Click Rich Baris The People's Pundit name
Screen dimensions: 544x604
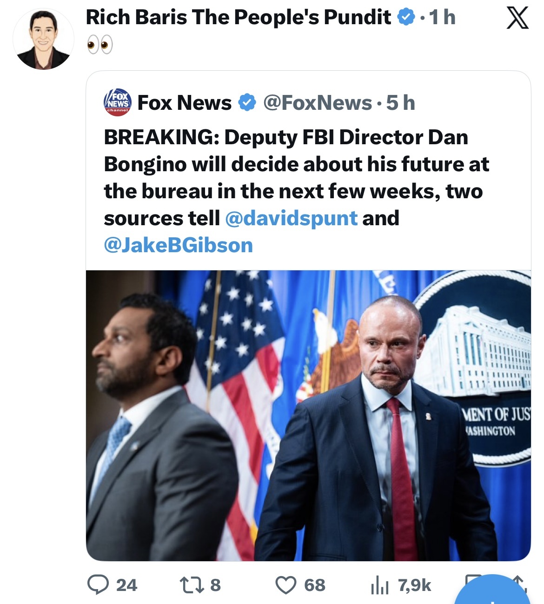coord(238,17)
